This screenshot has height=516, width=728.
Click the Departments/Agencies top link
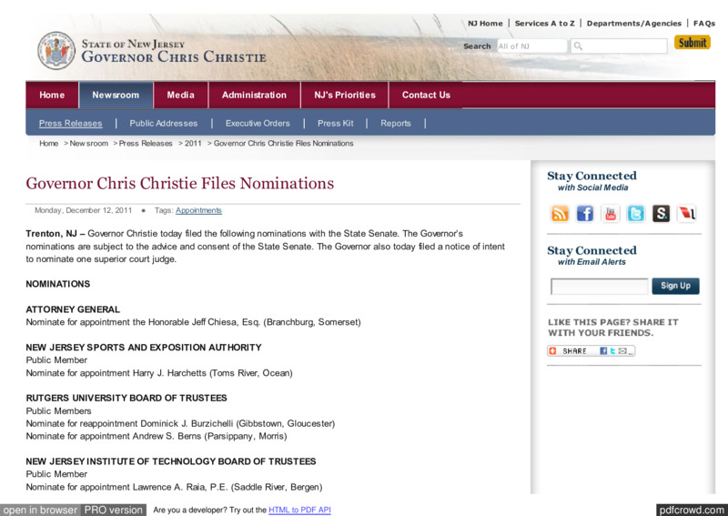(633, 24)
